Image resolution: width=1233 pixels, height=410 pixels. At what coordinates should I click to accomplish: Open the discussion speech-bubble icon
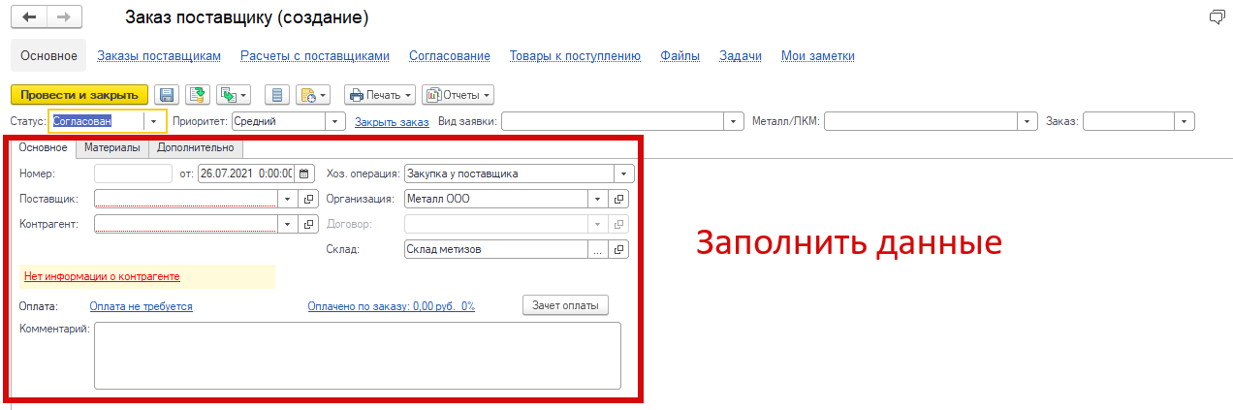(x=1217, y=18)
